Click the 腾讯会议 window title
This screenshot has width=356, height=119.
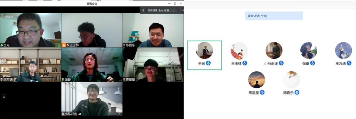pyautogui.click(x=92, y=4)
